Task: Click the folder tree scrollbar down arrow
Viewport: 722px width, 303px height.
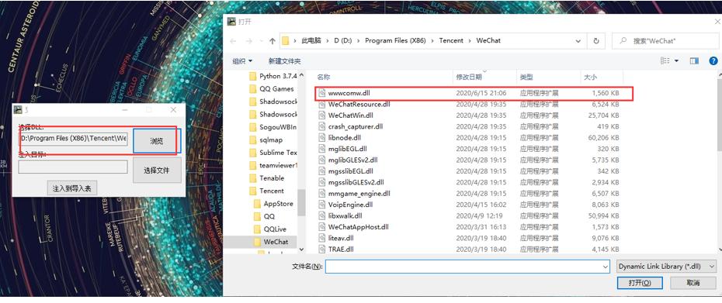Action: (301, 249)
